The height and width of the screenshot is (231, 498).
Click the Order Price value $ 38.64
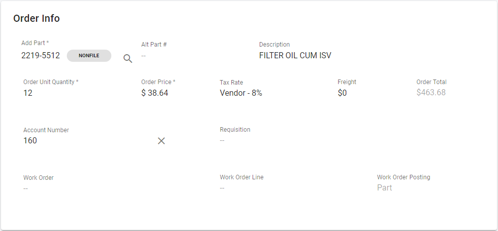click(154, 93)
